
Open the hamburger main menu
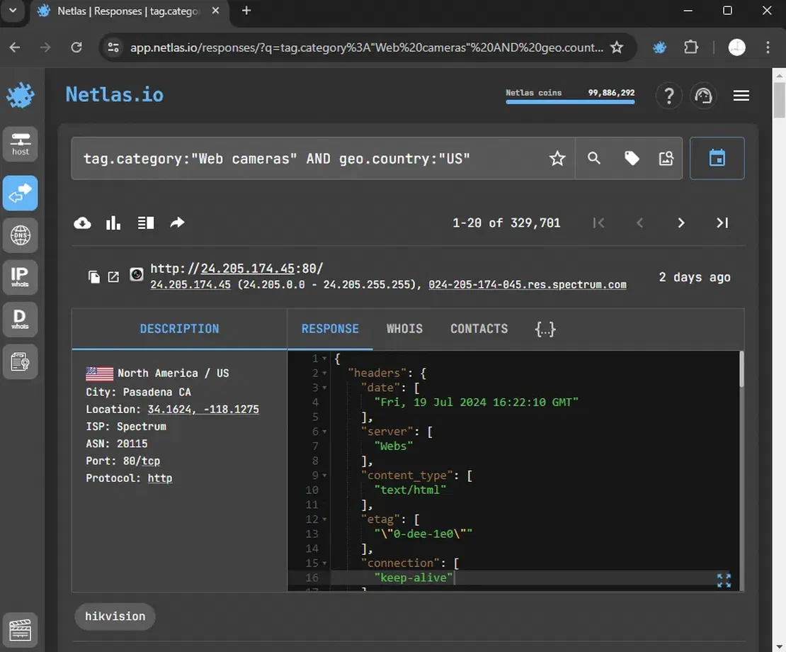pos(741,96)
